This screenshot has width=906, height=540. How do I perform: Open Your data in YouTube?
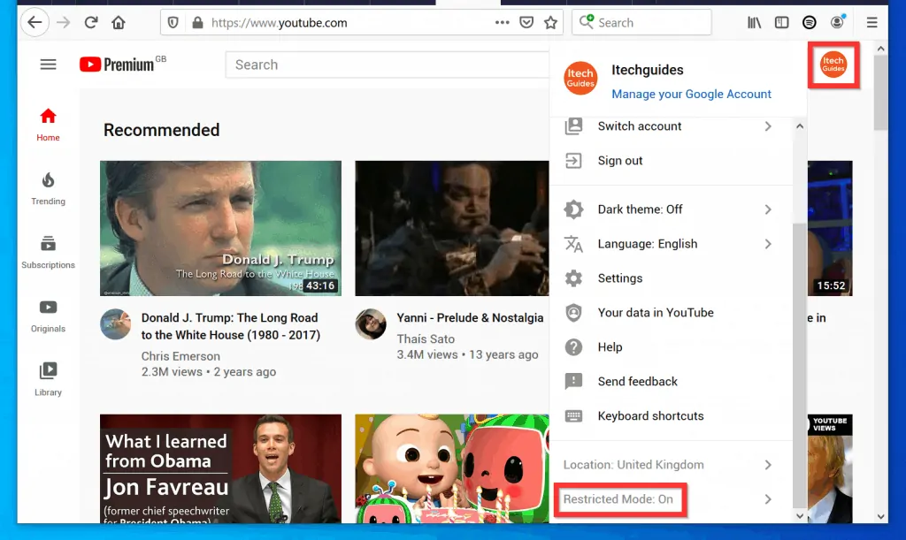[x=671, y=313]
